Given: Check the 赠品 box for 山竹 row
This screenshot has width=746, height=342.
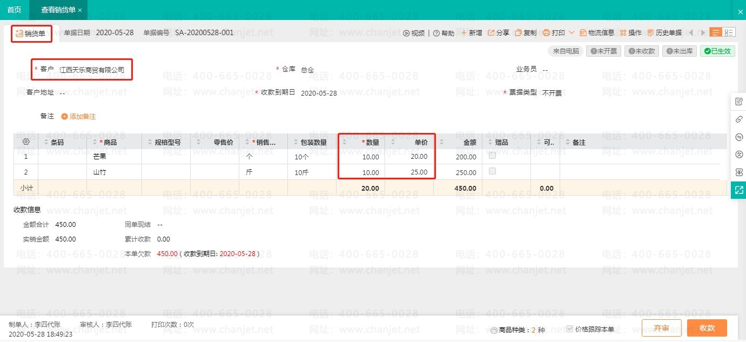Looking at the screenshot, I should (492, 171).
